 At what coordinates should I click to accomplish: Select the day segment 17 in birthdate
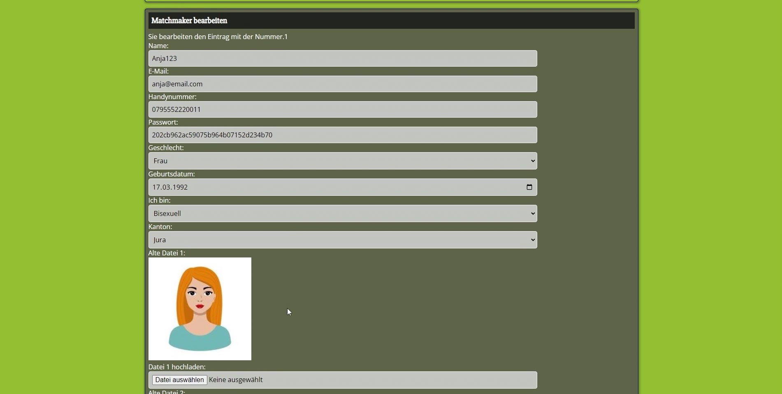(x=156, y=187)
